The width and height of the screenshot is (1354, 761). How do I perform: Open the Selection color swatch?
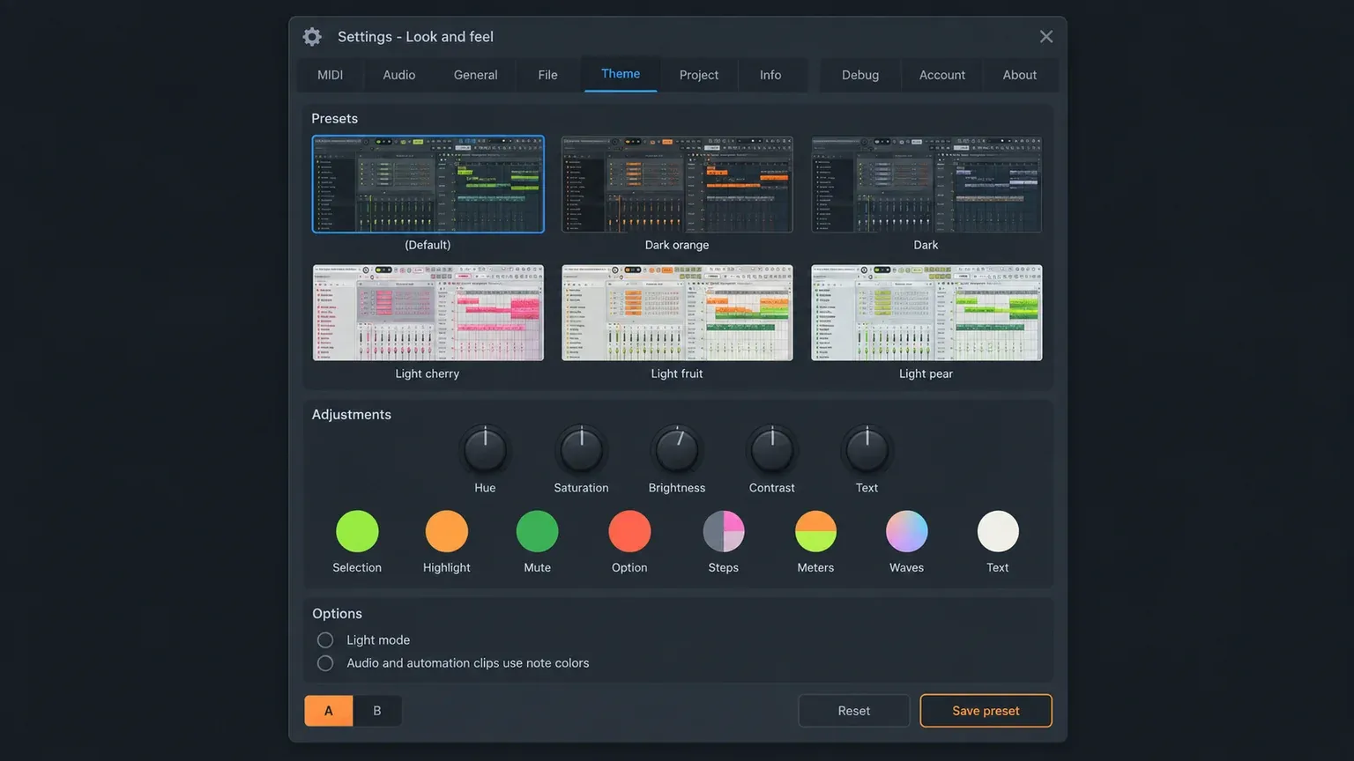tap(357, 531)
